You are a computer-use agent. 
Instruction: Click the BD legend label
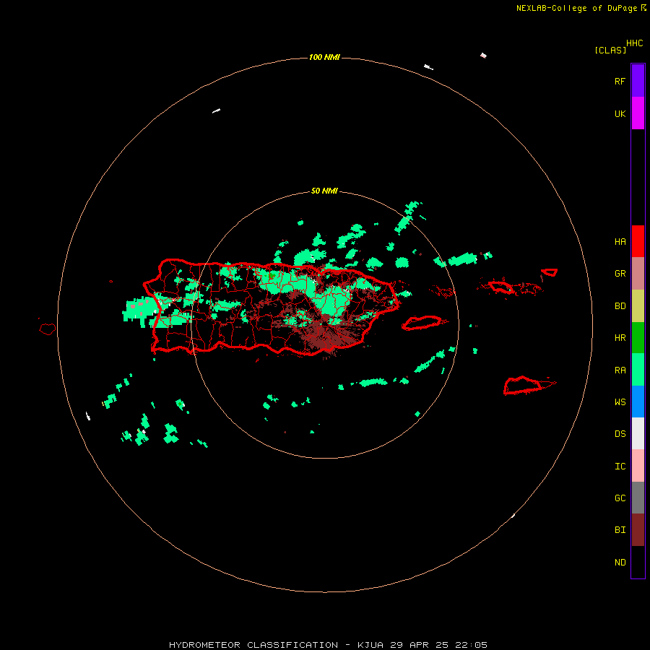click(x=620, y=306)
